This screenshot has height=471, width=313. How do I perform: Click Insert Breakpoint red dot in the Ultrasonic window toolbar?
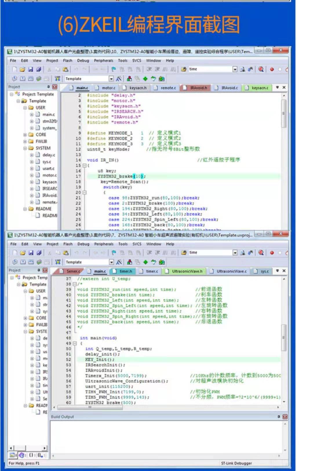click(x=272, y=253)
